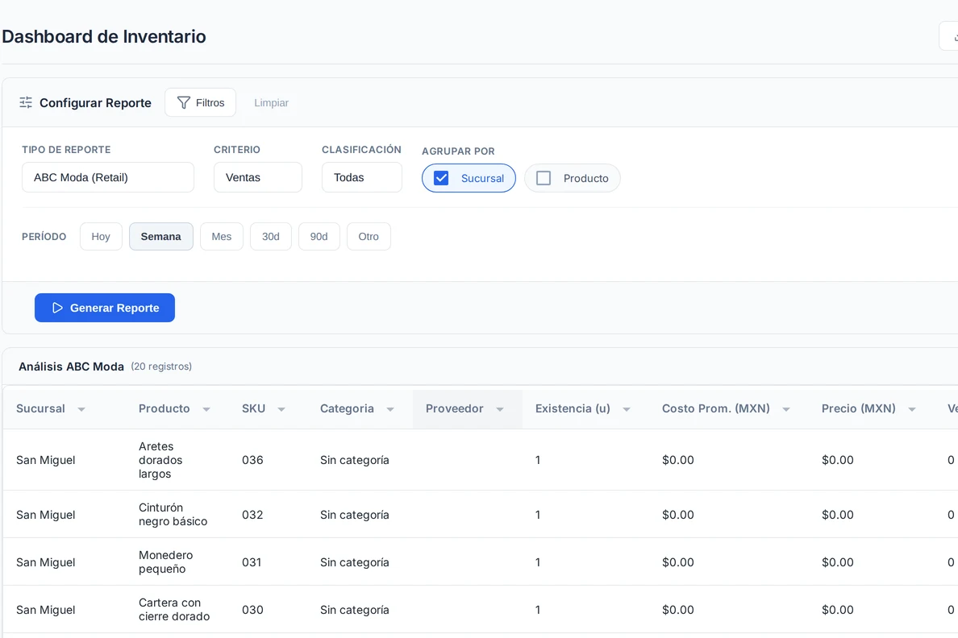Click SKU 036 cell
This screenshot has width=958, height=638.
pos(252,460)
